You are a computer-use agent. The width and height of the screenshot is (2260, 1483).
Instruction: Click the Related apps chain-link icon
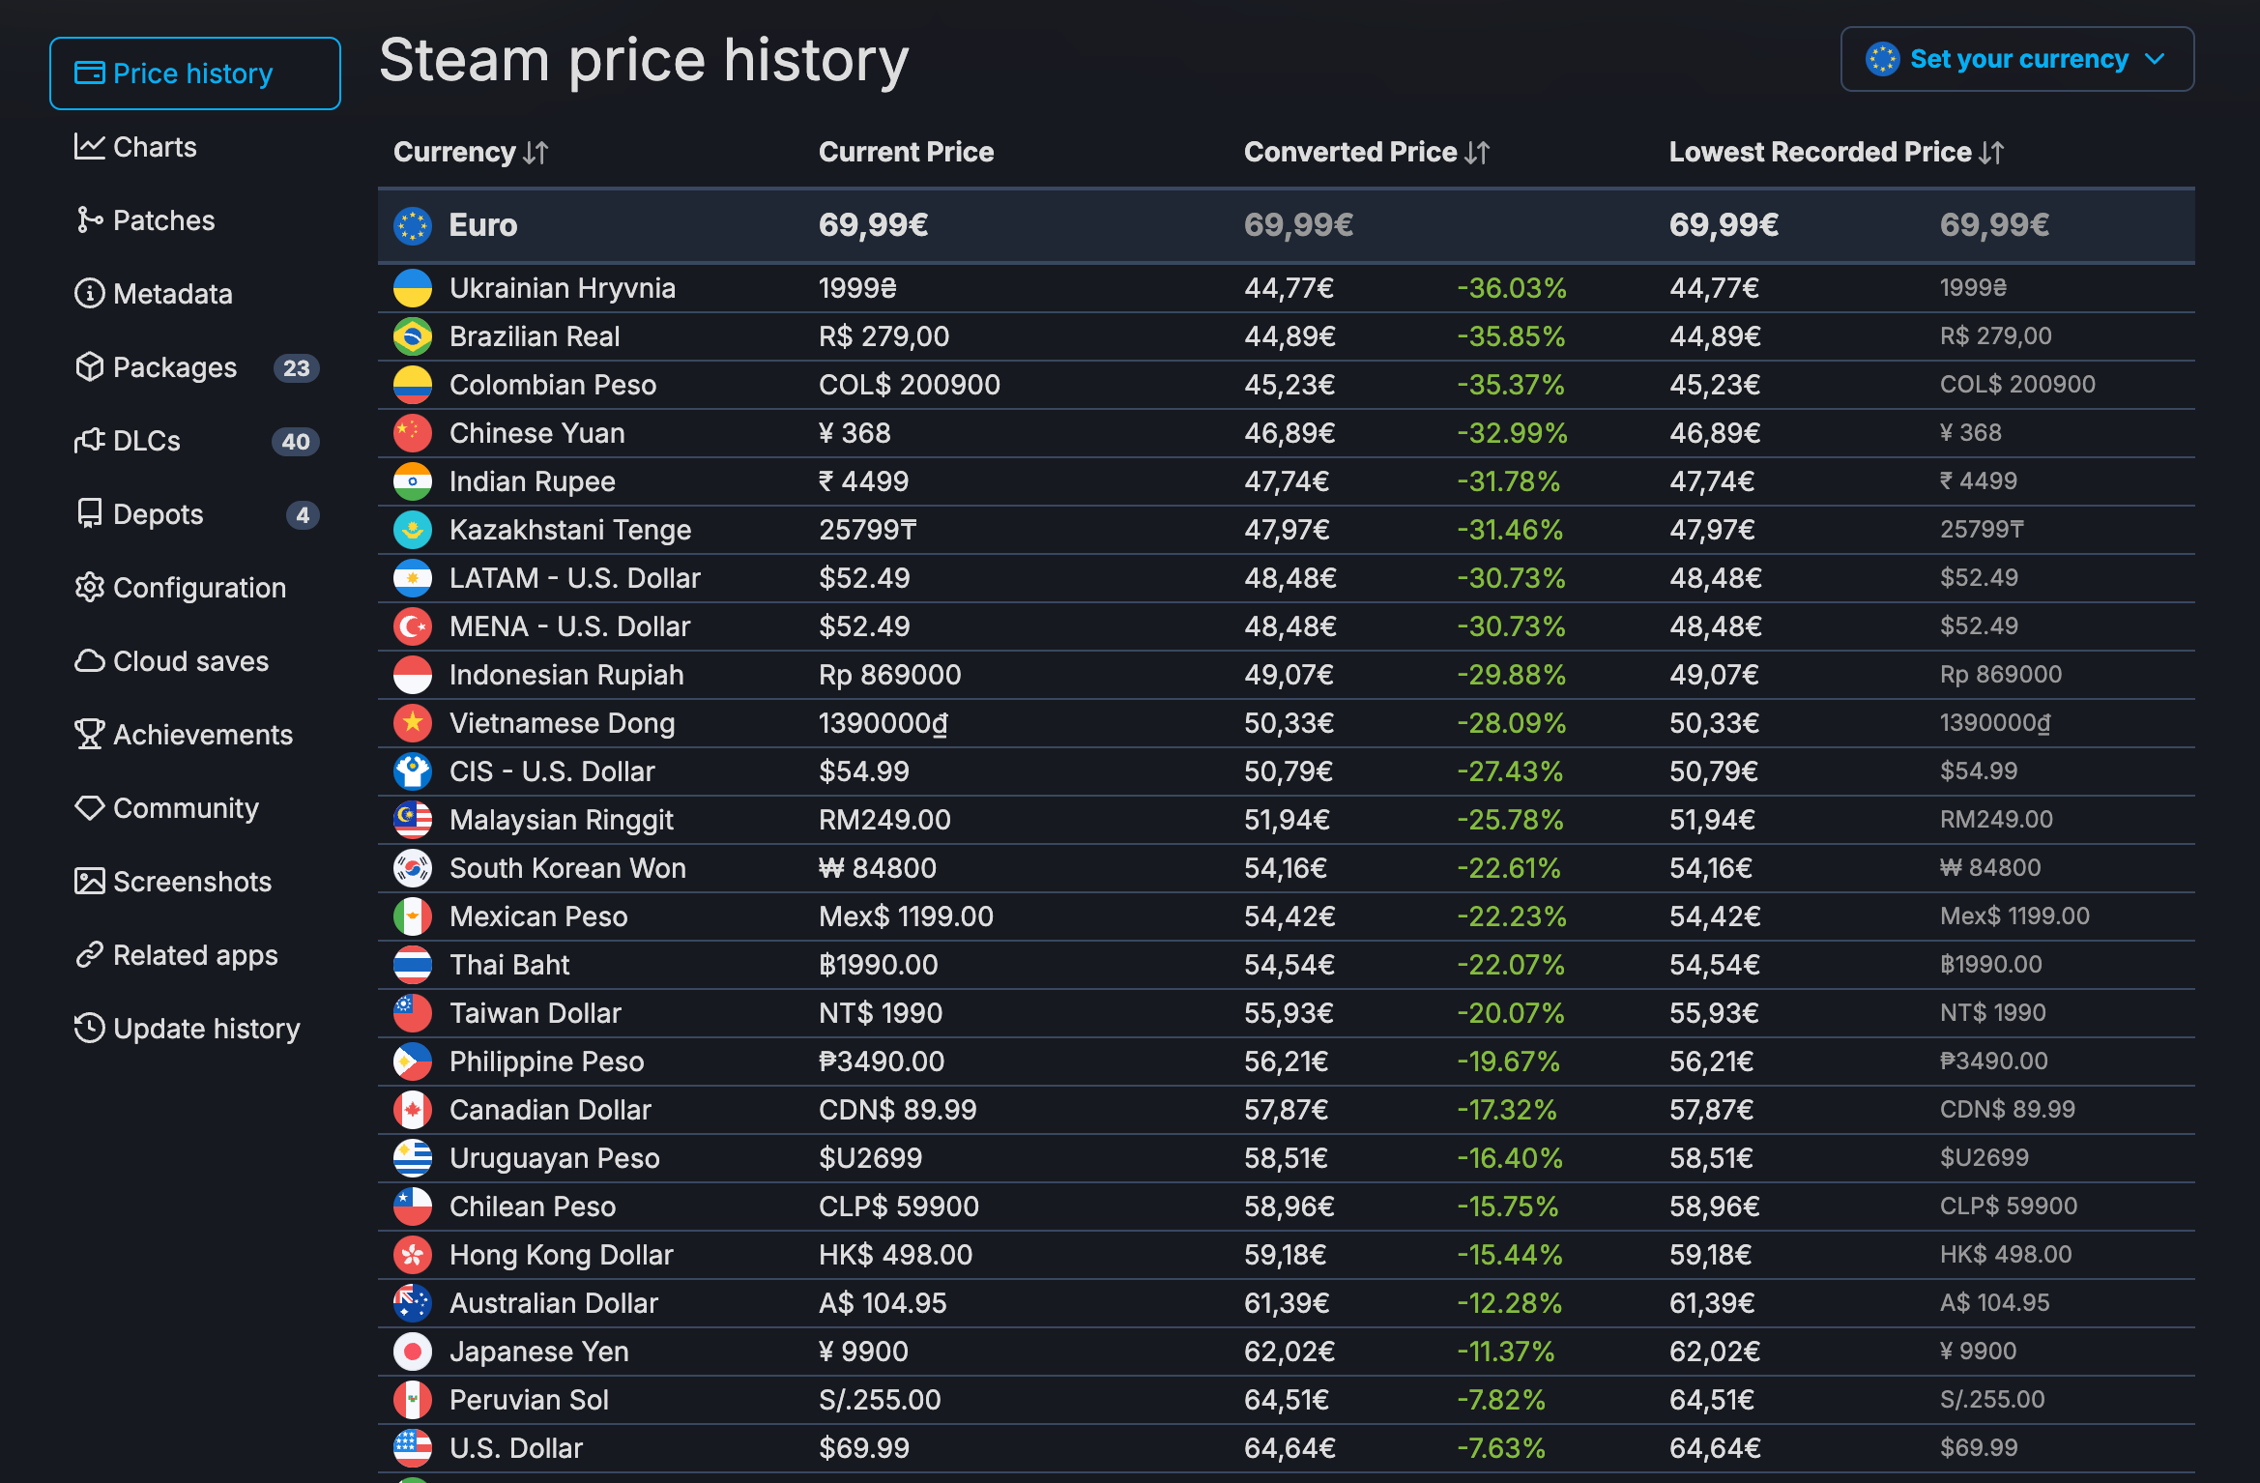pyautogui.click(x=89, y=954)
